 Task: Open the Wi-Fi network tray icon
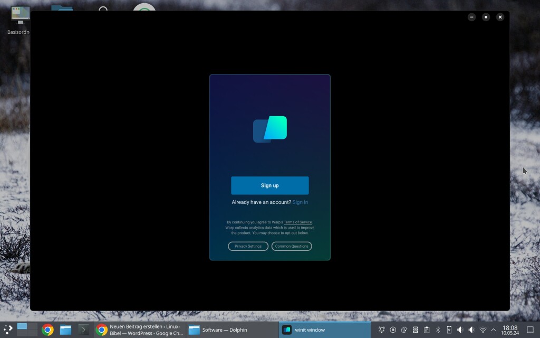[483, 330]
